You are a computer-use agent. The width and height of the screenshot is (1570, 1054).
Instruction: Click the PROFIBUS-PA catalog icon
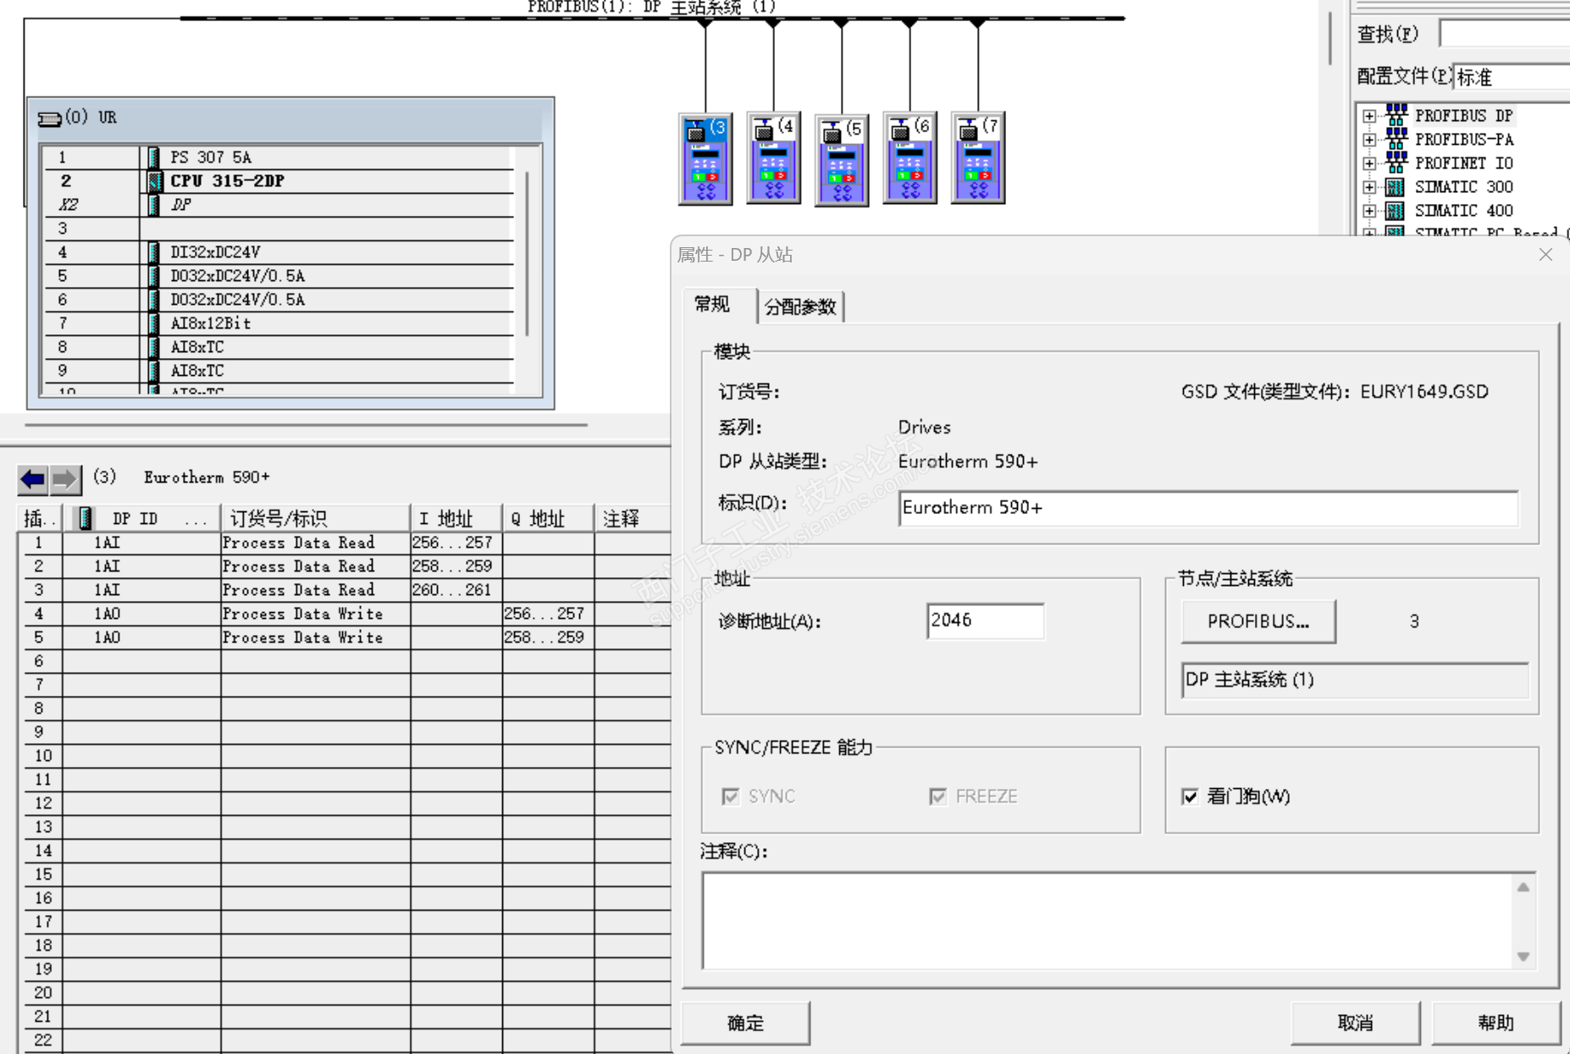click(1396, 138)
